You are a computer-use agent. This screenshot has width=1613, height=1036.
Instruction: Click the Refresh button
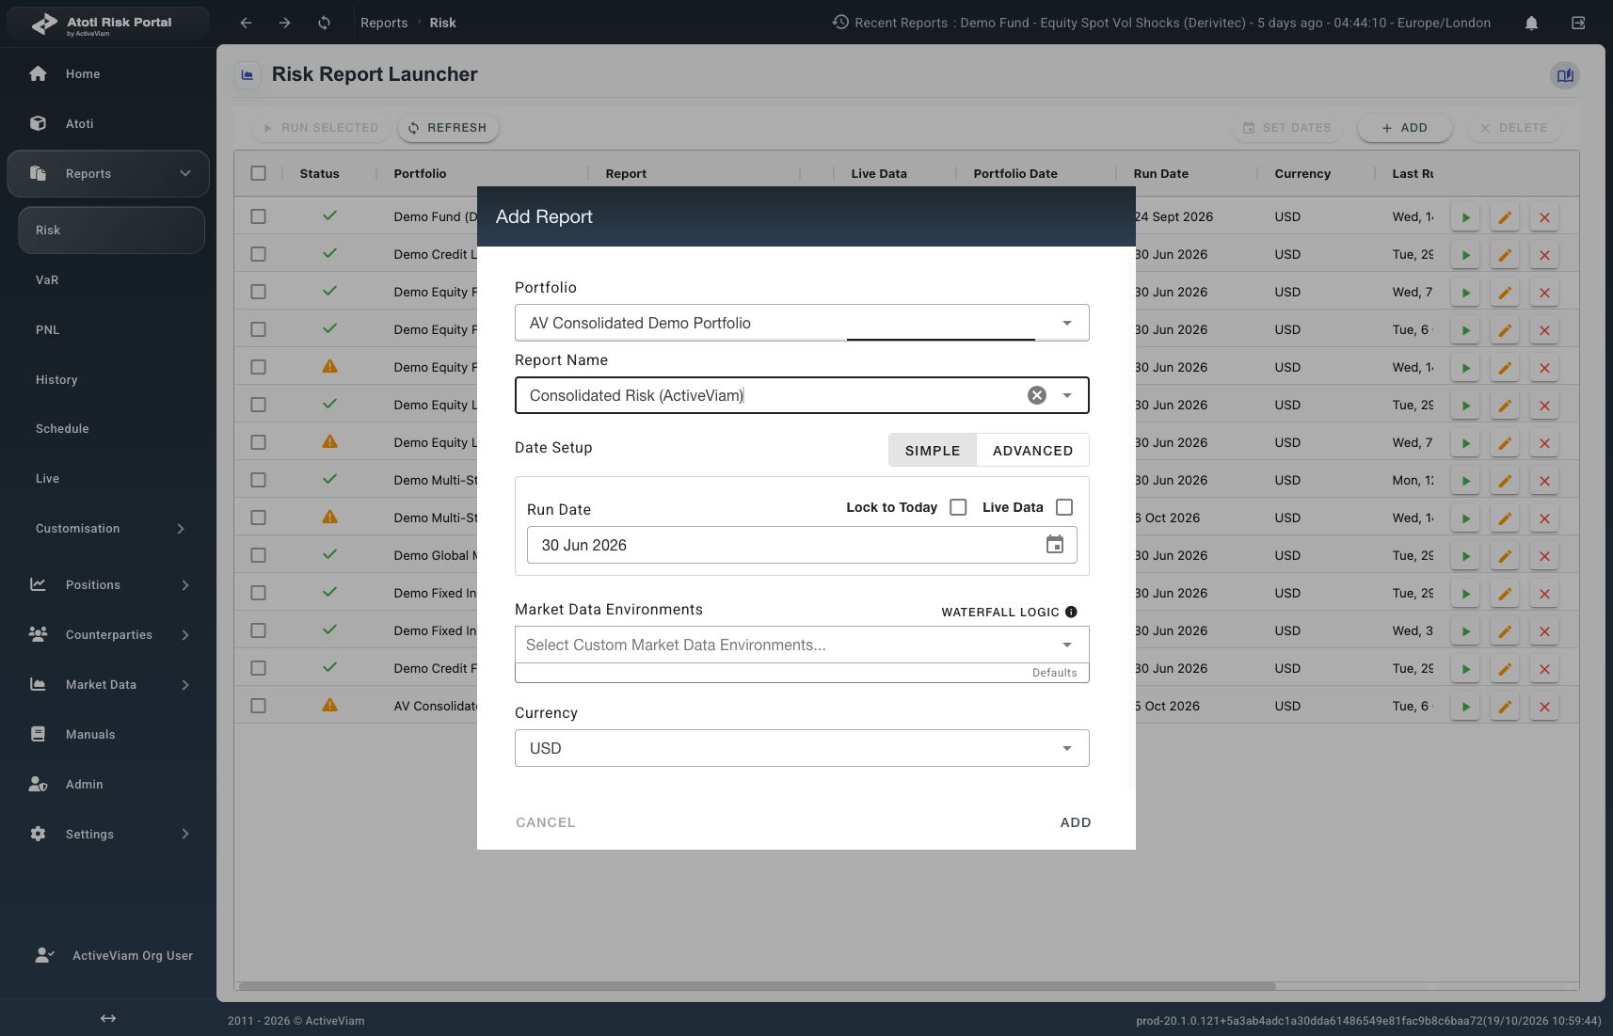(x=448, y=128)
